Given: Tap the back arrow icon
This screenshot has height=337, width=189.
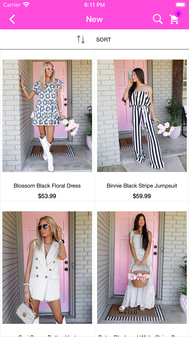Looking at the screenshot, I should click(12, 19).
